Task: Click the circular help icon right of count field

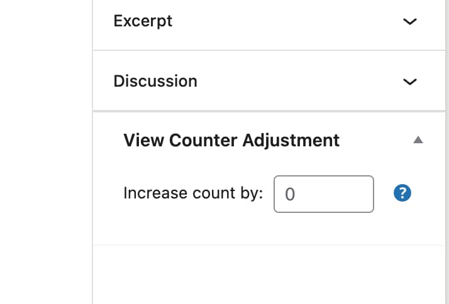Action: click(x=402, y=193)
